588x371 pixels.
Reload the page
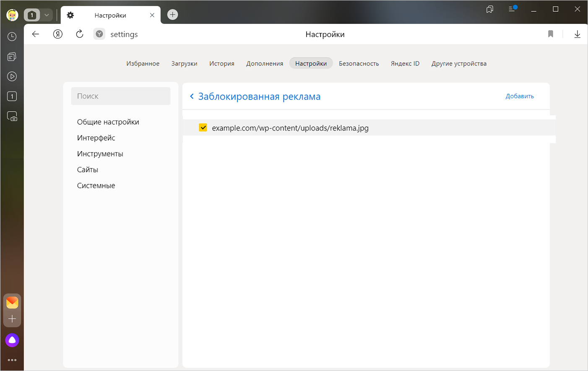point(80,34)
